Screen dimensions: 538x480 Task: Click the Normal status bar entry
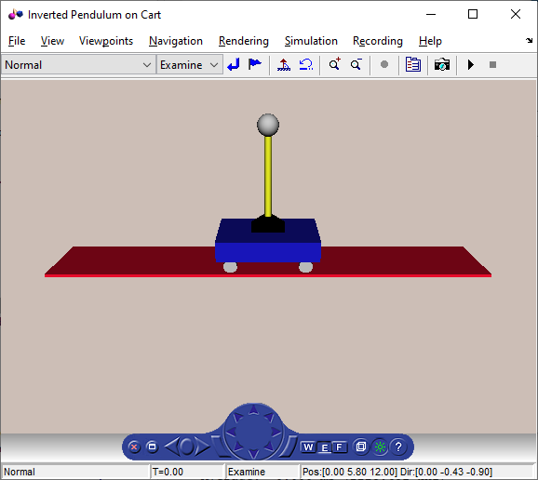[x=75, y=472]
